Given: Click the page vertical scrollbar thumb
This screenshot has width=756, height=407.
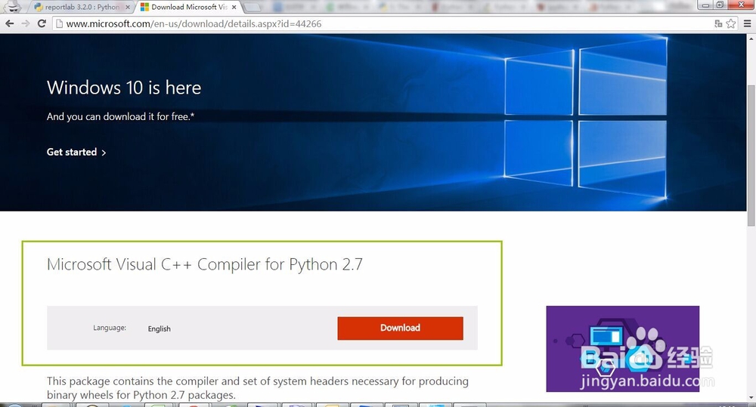Looking at the screenshot, I should tap(751, 155).
